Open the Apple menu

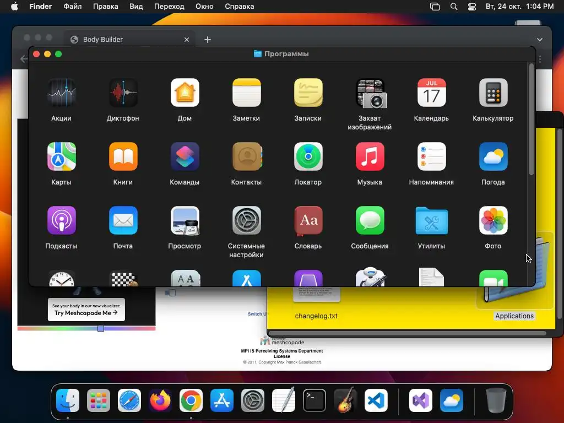click(14, 7)
